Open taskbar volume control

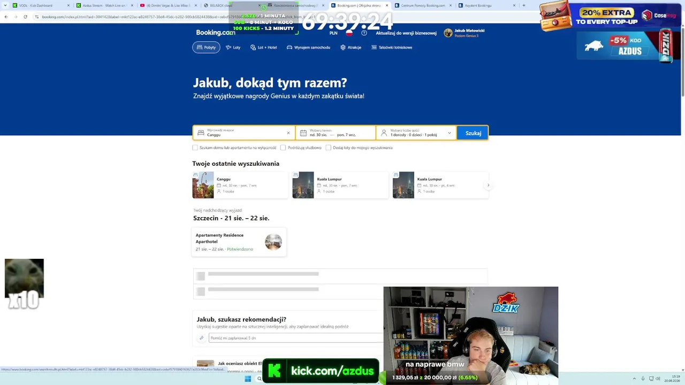[658, 379]
